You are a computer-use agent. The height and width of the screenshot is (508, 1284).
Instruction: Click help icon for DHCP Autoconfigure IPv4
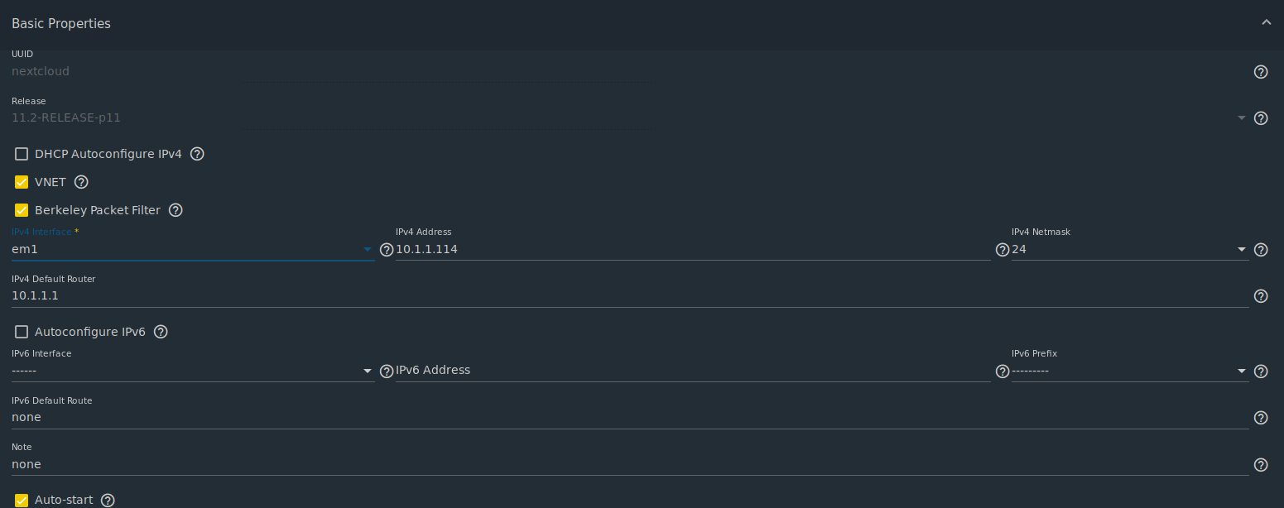(x=197, y=154)
